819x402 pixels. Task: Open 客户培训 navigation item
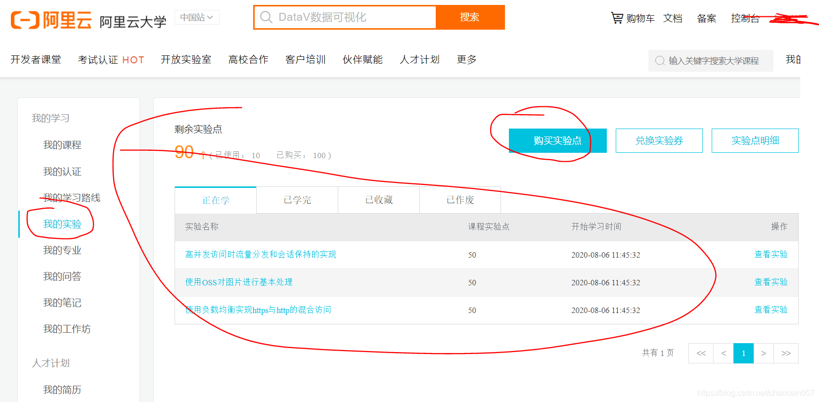coord(306,59)
